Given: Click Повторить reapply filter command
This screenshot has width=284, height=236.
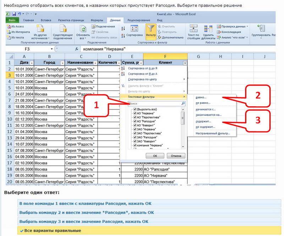Looking at the screenshot, I should (x=167, y=32).
